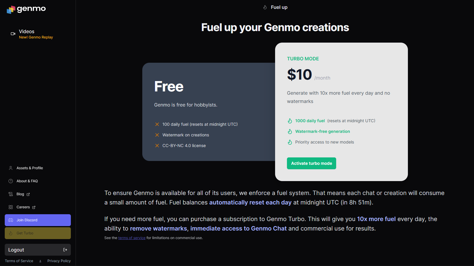Open Assets & Profile page

[x=30, y=168]
